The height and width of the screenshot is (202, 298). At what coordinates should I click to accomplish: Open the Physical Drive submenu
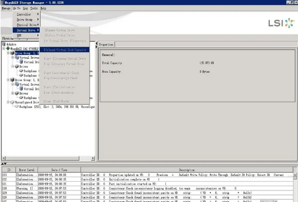click(x=26, y=25)
